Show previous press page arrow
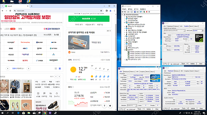The image size is (207, 115). pyautogui.click(x=8, y=68)
